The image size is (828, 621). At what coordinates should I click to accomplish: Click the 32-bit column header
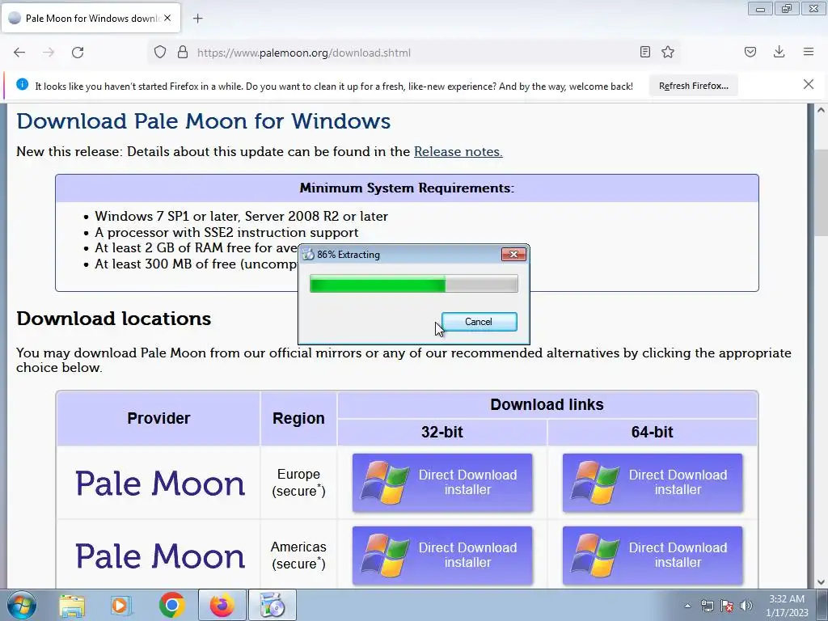442,432
